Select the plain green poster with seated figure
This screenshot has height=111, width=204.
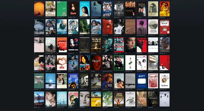click(62, 9)
